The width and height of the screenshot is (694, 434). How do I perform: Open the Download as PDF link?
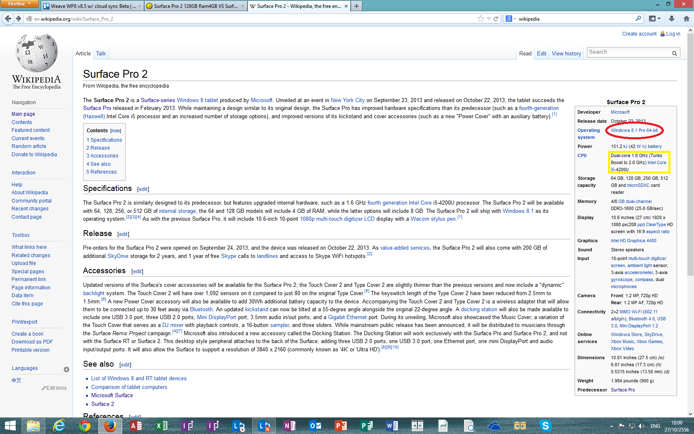pos(32,342)
